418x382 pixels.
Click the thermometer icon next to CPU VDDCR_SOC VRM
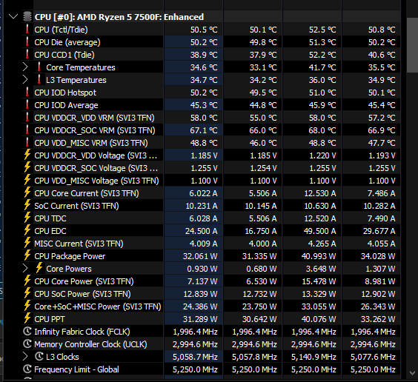click(x=27, y=130)
